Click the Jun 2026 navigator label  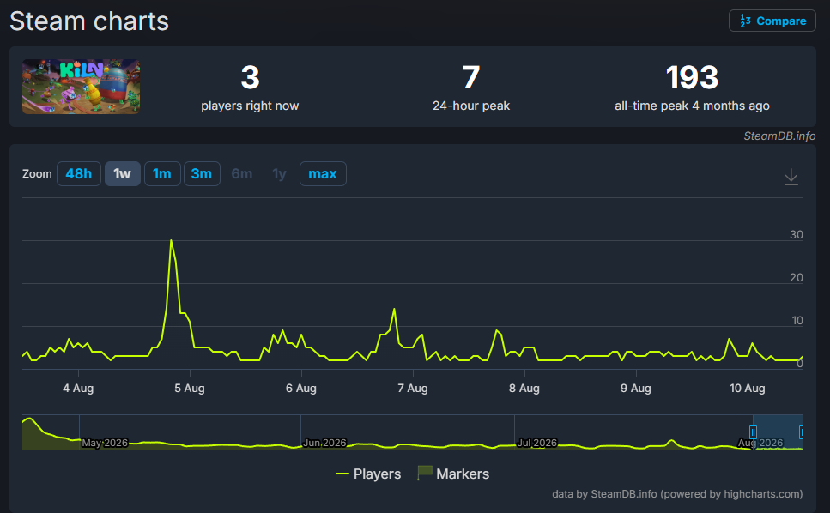324,443
